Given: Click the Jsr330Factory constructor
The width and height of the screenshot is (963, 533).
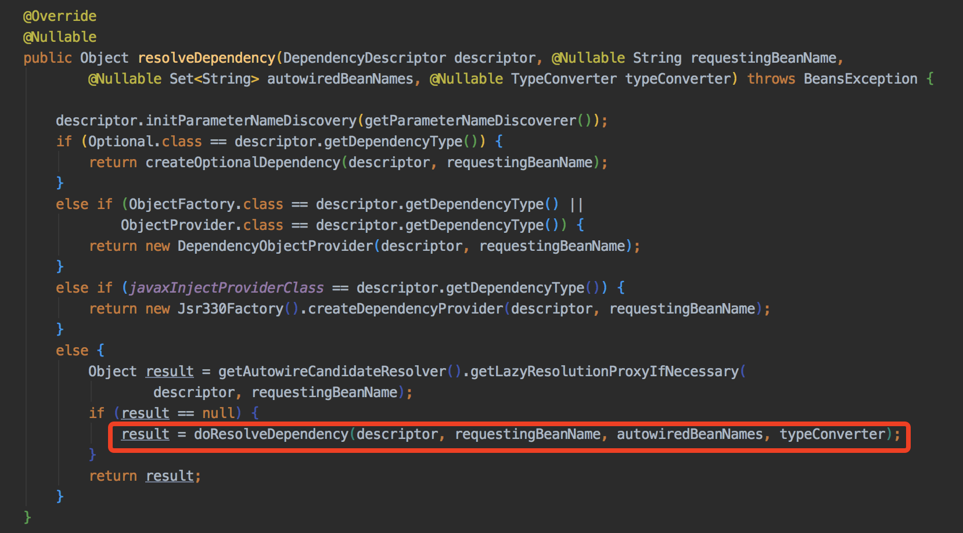Looking at the screenshot, I should [x=231, y=309].
